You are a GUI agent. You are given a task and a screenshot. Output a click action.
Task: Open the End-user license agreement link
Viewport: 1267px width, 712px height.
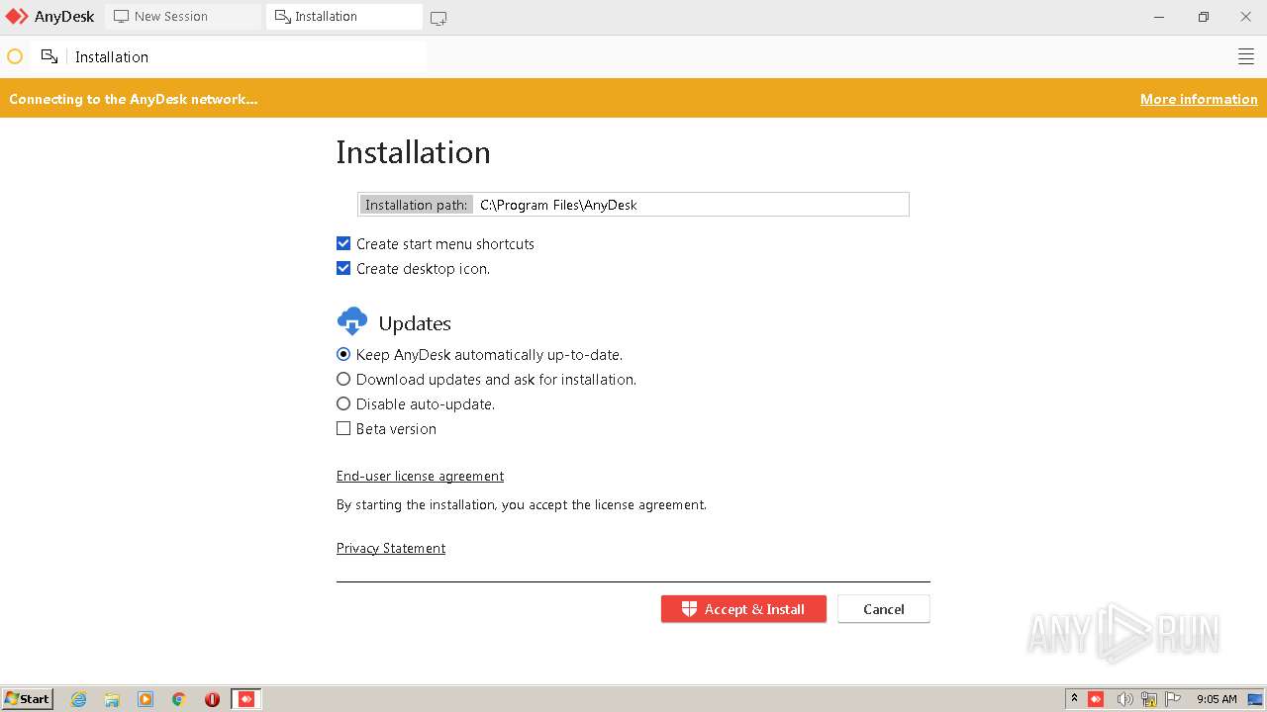420,476
